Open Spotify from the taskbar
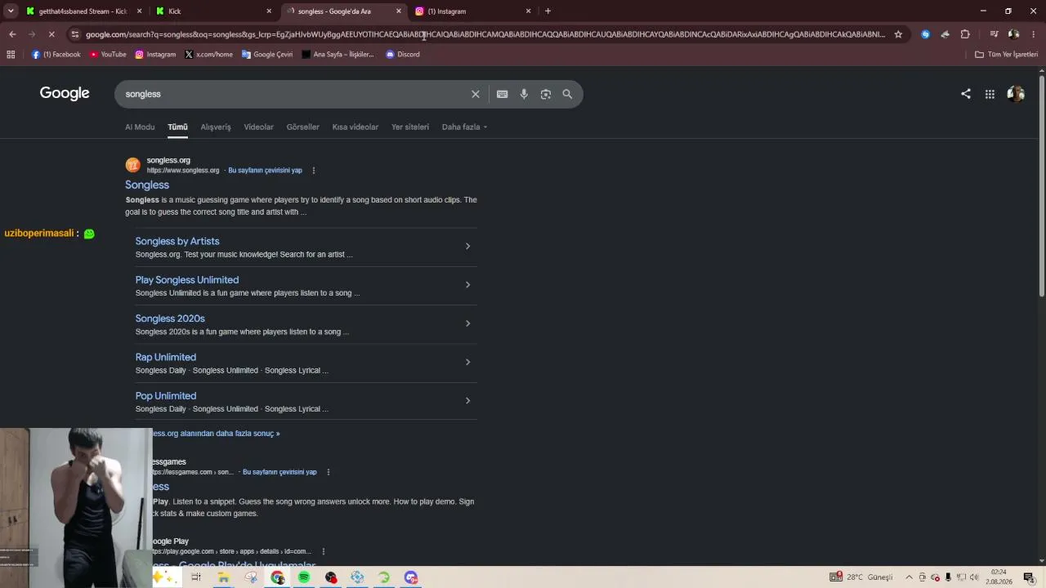1046x588 pixels. pos(304,577)
